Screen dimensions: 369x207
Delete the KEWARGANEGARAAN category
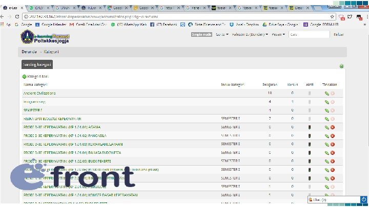pos(333,144)
